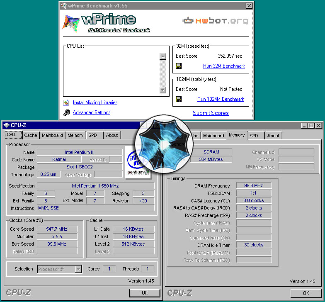325x302 pixels.
Task: Click the Code Name value Katmai
Action: coord(59,159)
